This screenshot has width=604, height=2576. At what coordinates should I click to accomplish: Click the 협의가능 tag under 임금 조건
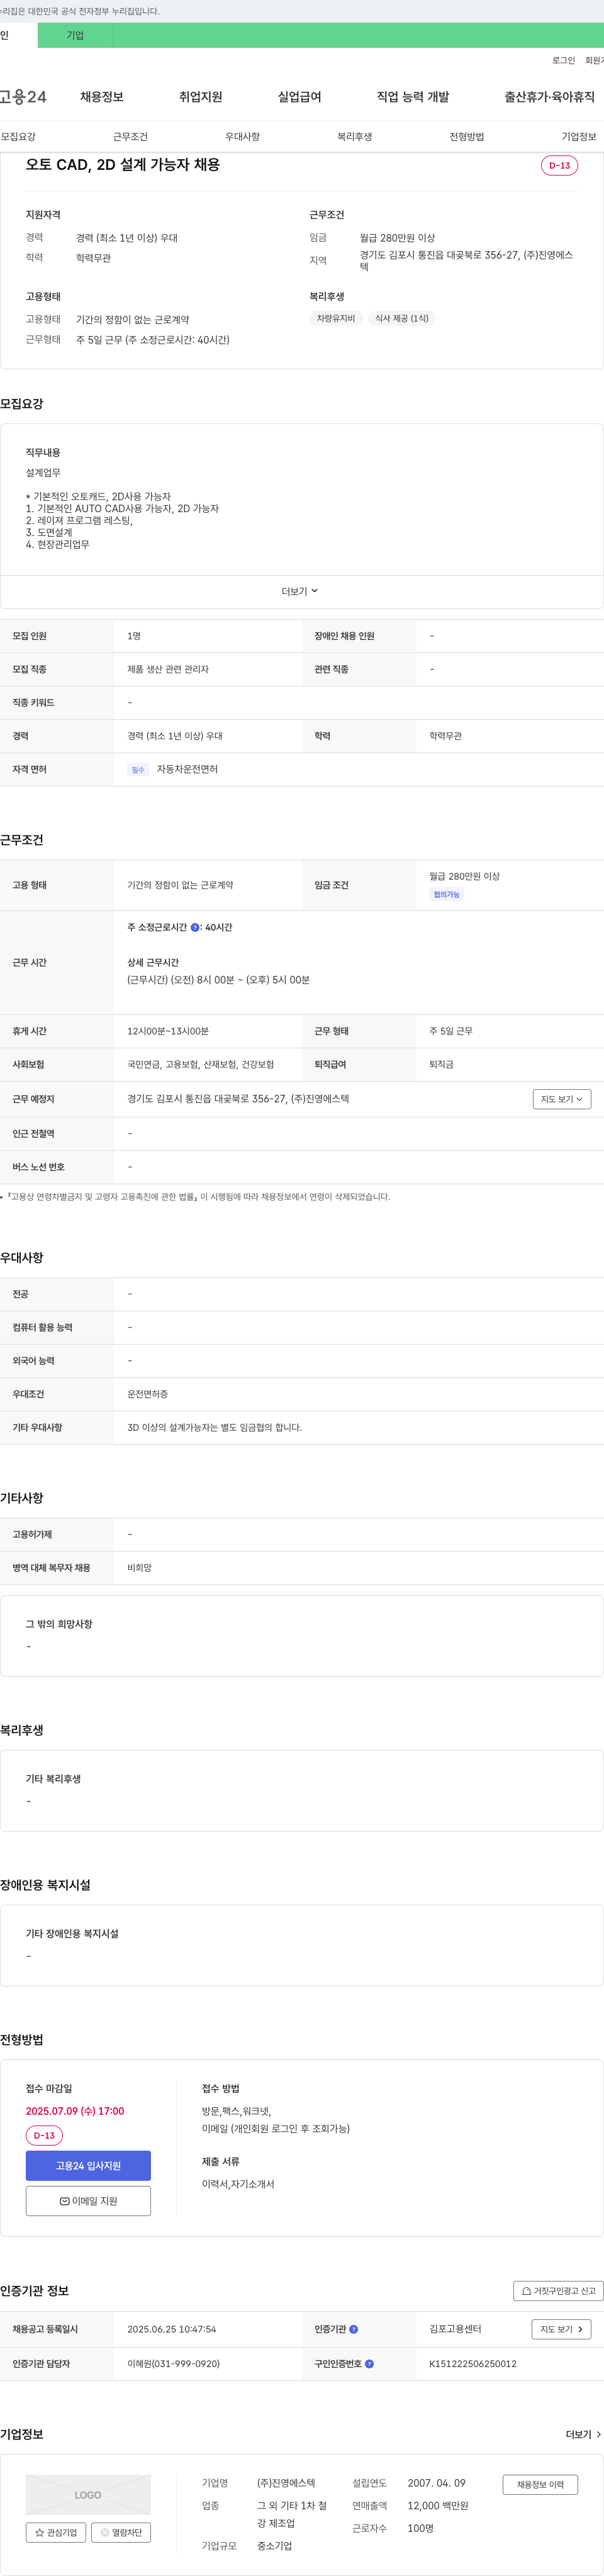pyautogui.click(x=447, y=895)
